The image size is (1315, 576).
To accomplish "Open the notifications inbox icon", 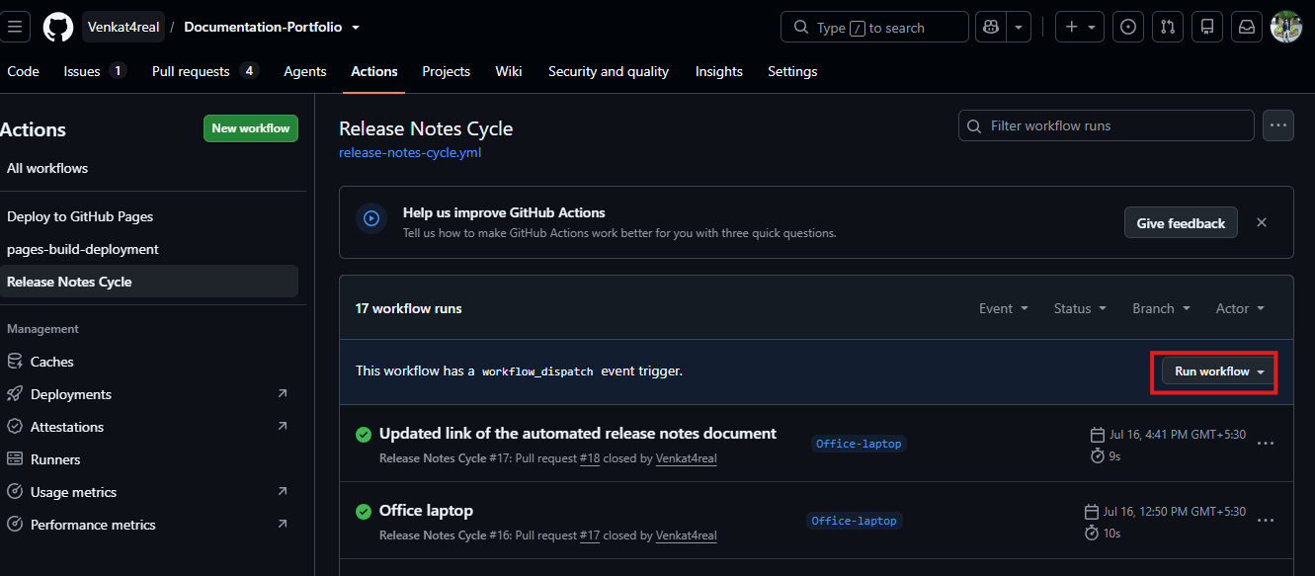I will point(1247,27).
